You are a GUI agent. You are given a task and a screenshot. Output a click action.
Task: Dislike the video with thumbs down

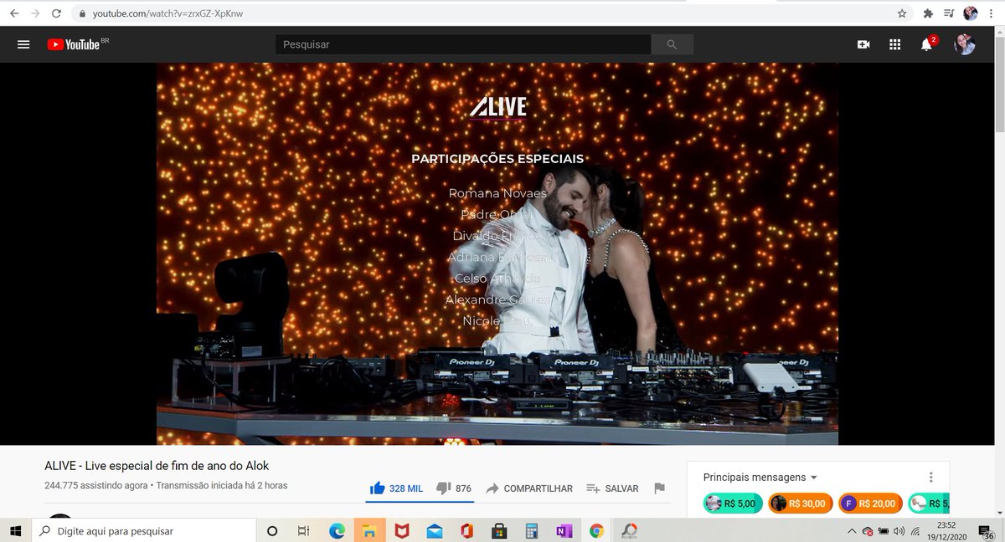coord(454,488)
